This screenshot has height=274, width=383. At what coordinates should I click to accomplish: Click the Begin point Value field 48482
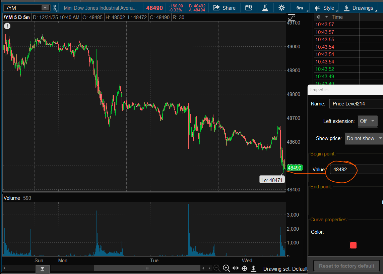pyautogui.click(x=357, y=170)
